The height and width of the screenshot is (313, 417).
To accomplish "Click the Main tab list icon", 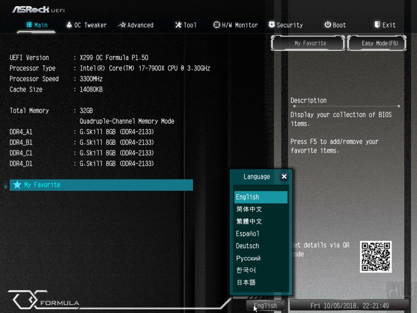I will pos(29,25).
